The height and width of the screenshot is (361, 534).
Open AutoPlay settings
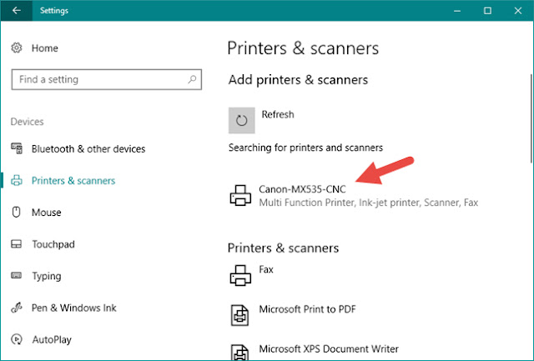point(52,339)
